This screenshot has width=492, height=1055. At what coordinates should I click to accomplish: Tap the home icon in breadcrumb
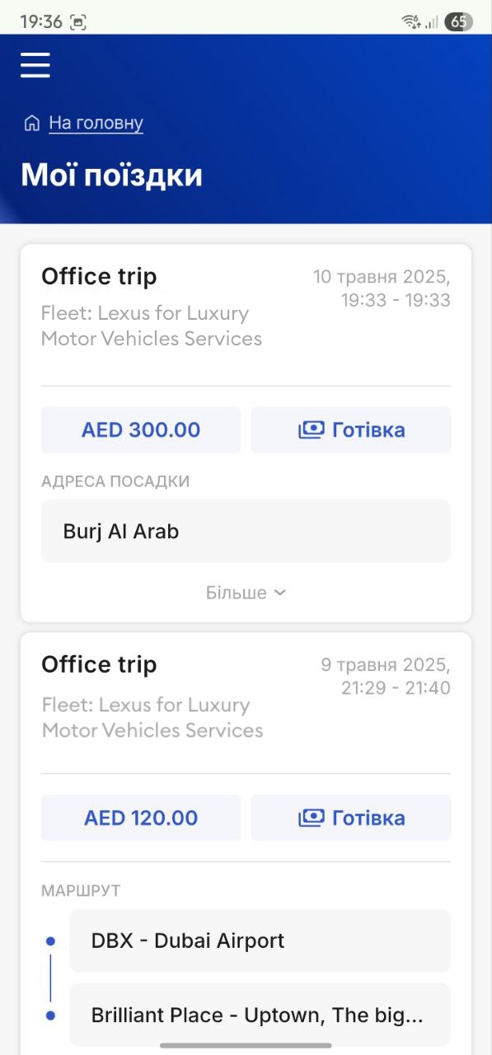[x=32, y=124]
